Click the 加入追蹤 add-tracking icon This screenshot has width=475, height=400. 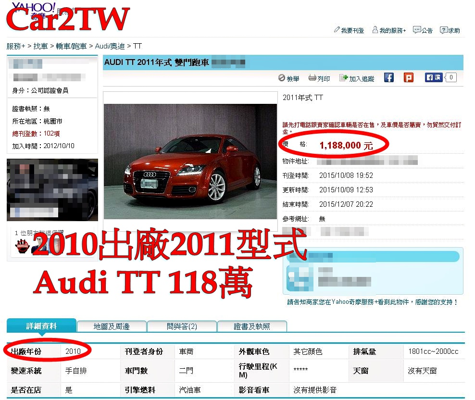click(343, 78)
